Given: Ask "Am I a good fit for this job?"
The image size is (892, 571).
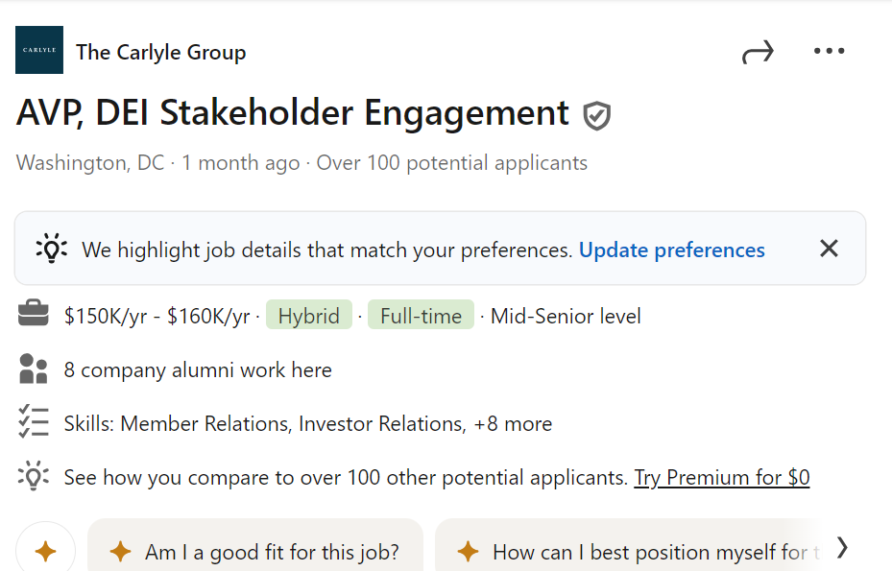Looking at the screenshot, I should point(255,552).
